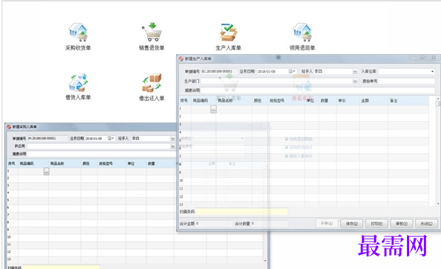Click scroll-up arrow of 生产入库单 grid scrollbar
The image size is (441, 269).
click(438, 99)
